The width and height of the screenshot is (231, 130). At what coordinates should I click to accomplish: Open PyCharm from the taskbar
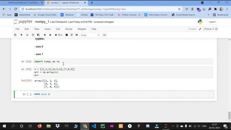pyautogui.click(x=103, y=126)
